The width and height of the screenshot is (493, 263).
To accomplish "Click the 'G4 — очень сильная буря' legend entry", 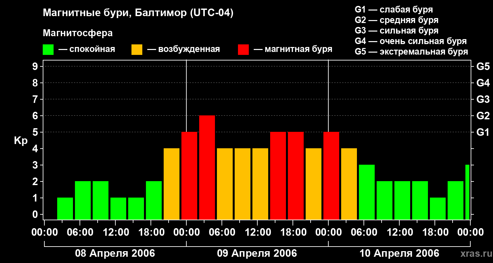I will tap(411, 41).
